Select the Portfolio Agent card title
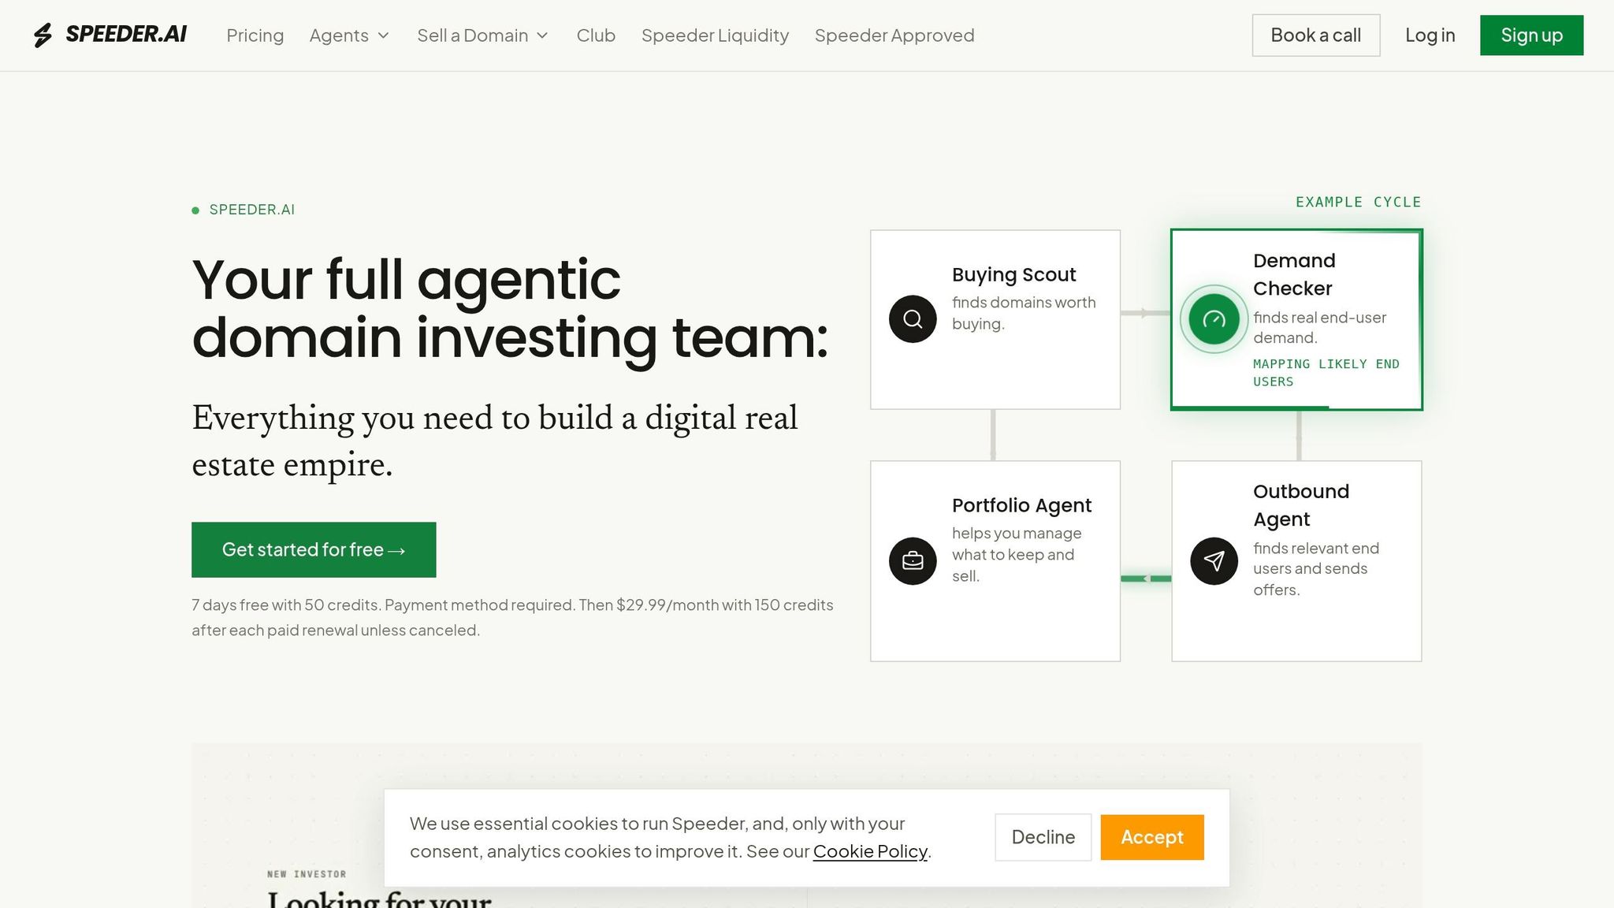 coord(1021,505)
